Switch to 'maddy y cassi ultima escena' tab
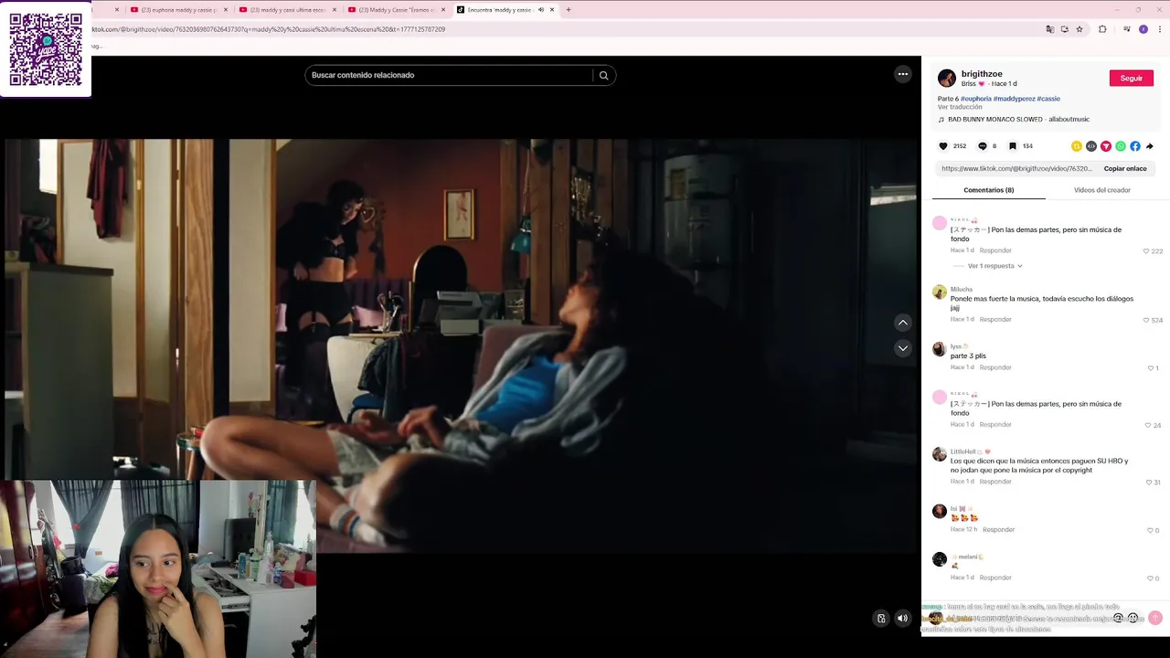This screenshot has height=658, width=1170. (287, 10)
